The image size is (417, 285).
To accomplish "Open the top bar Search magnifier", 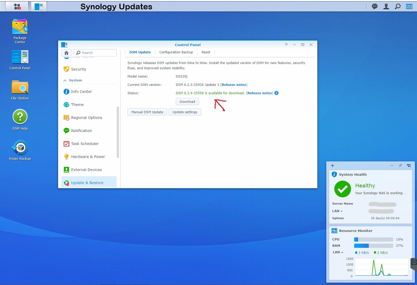I will pos(398,6).
